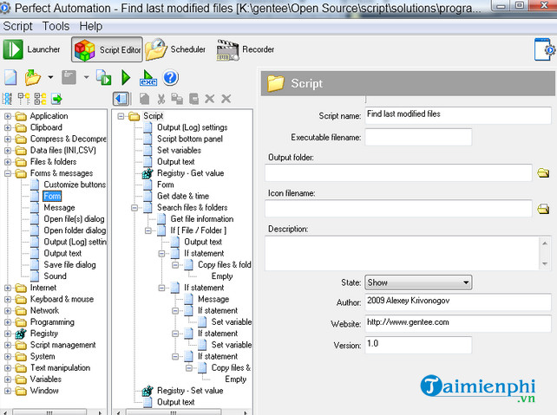Viewport: 557px width, 415px height.
Task: Collapse the Search files & folders node
Action: tap(135, 208)
